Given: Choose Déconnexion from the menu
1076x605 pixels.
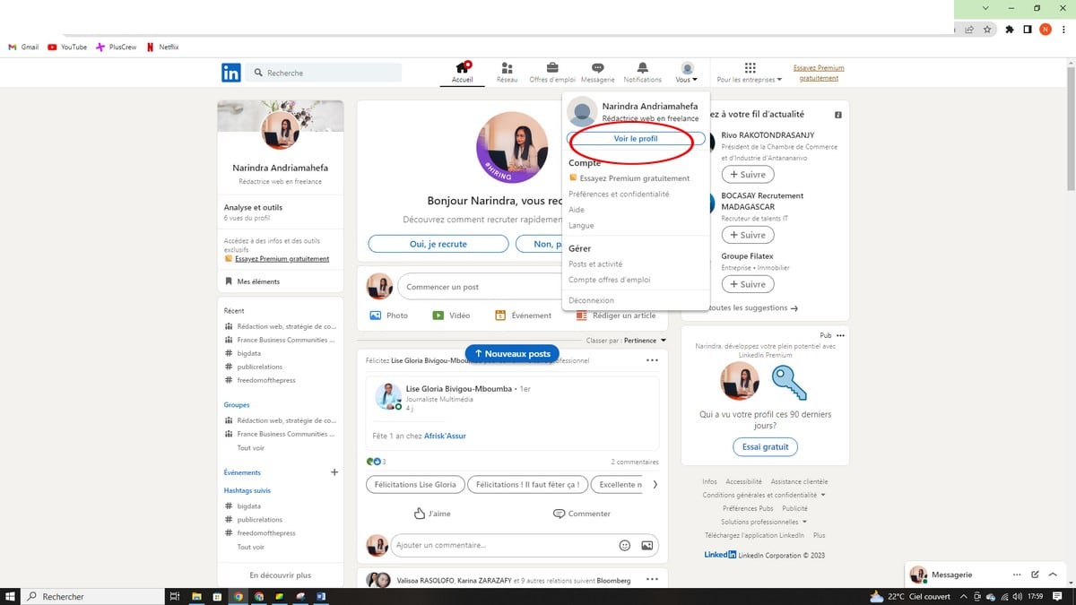Looking at the screenshot, I should 591,300.
